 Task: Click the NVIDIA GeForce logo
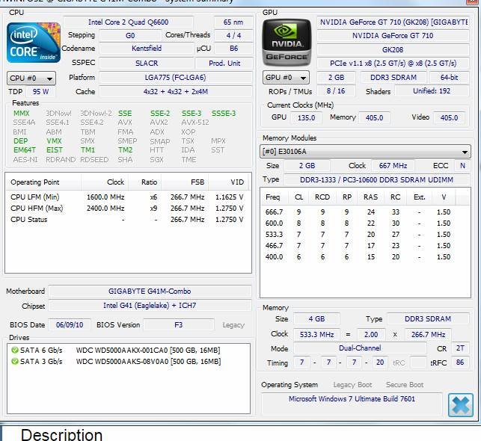tap(287, 43)
